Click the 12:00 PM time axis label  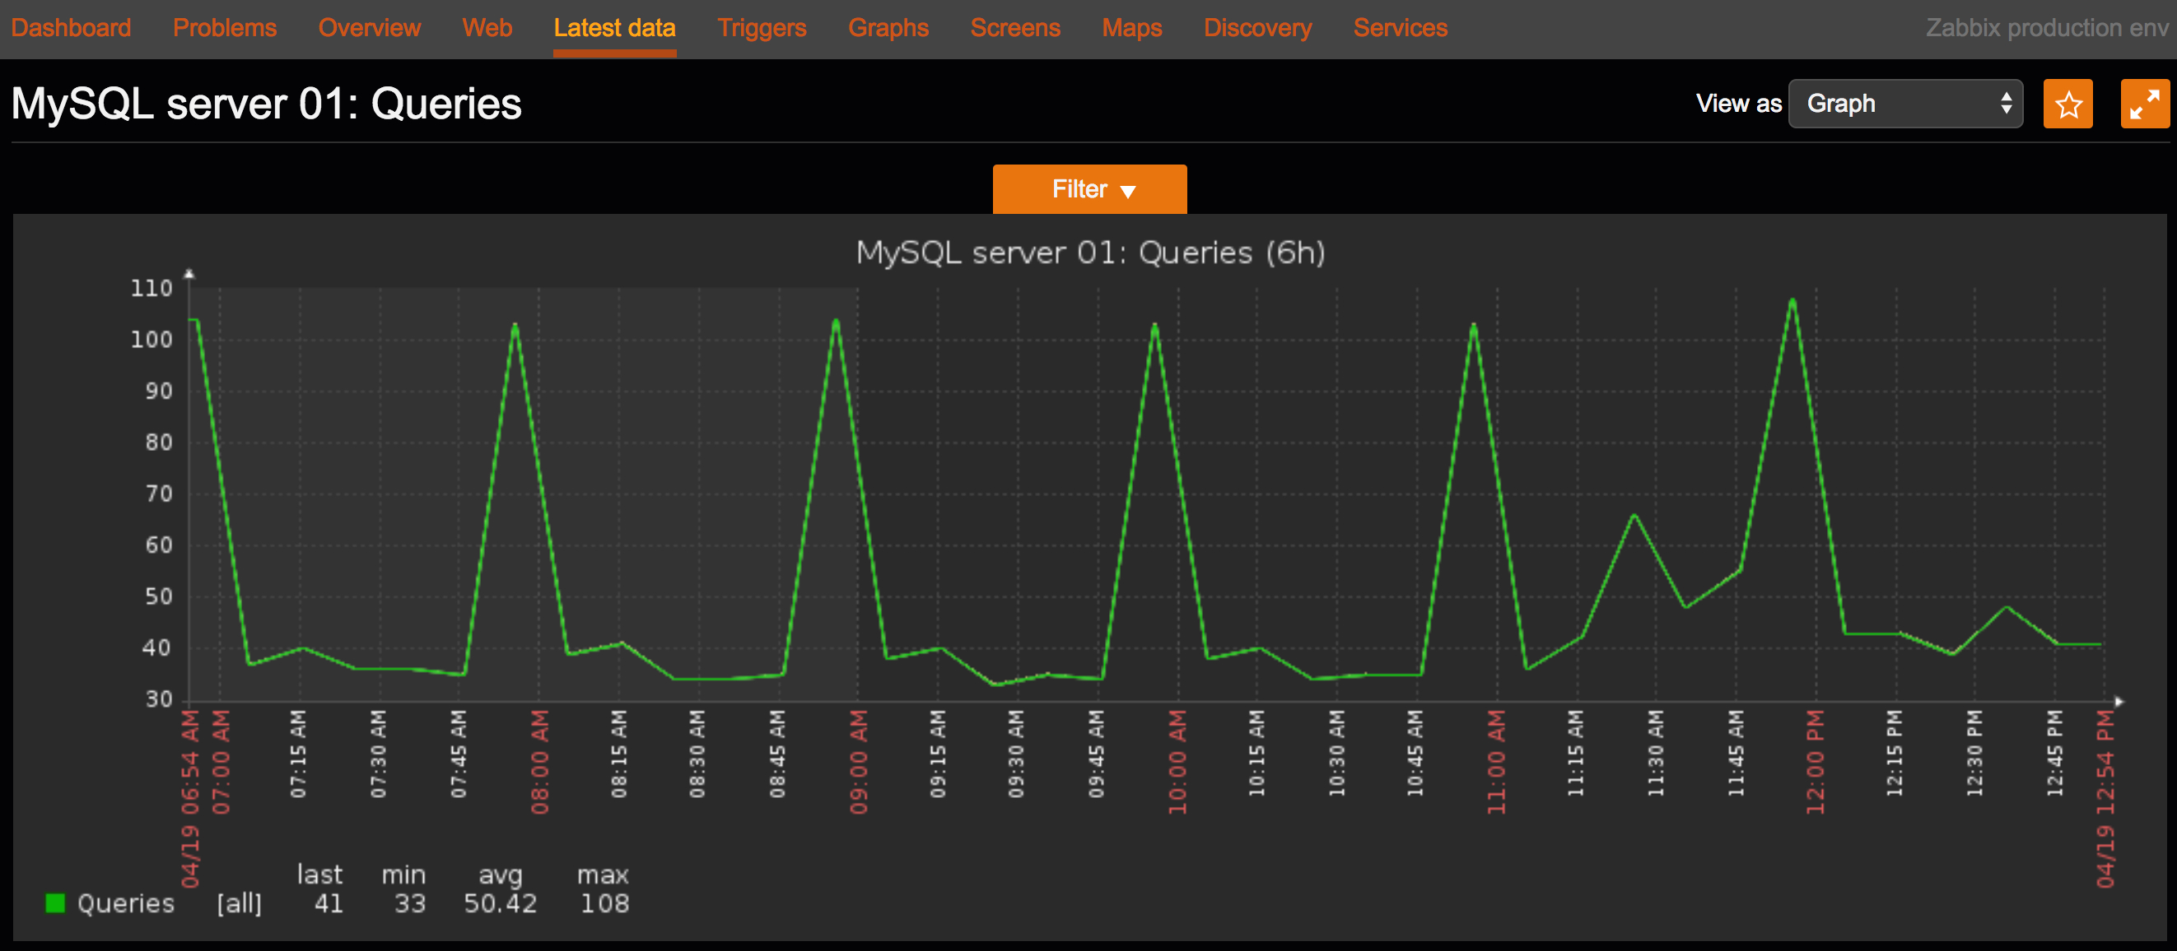point(1816,762)
